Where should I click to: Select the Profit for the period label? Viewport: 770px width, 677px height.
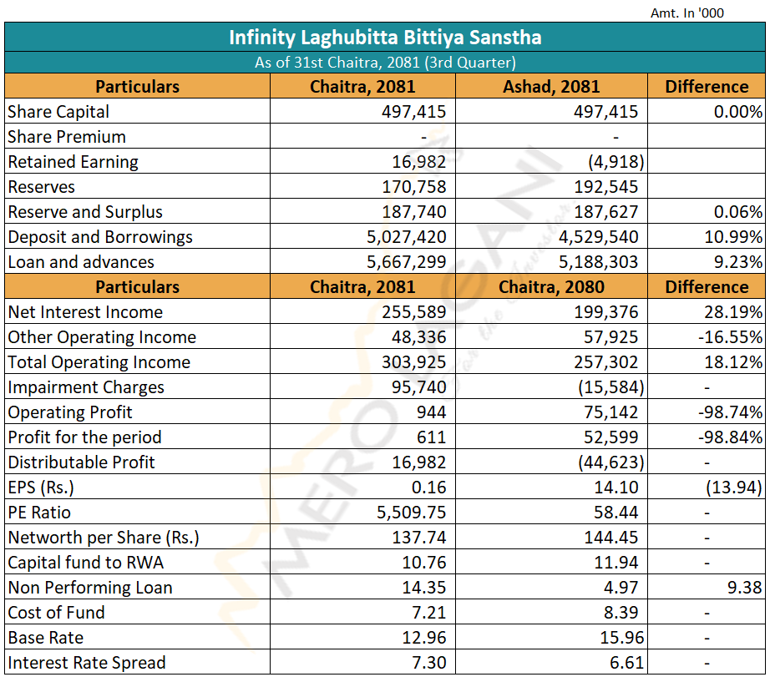84,437
